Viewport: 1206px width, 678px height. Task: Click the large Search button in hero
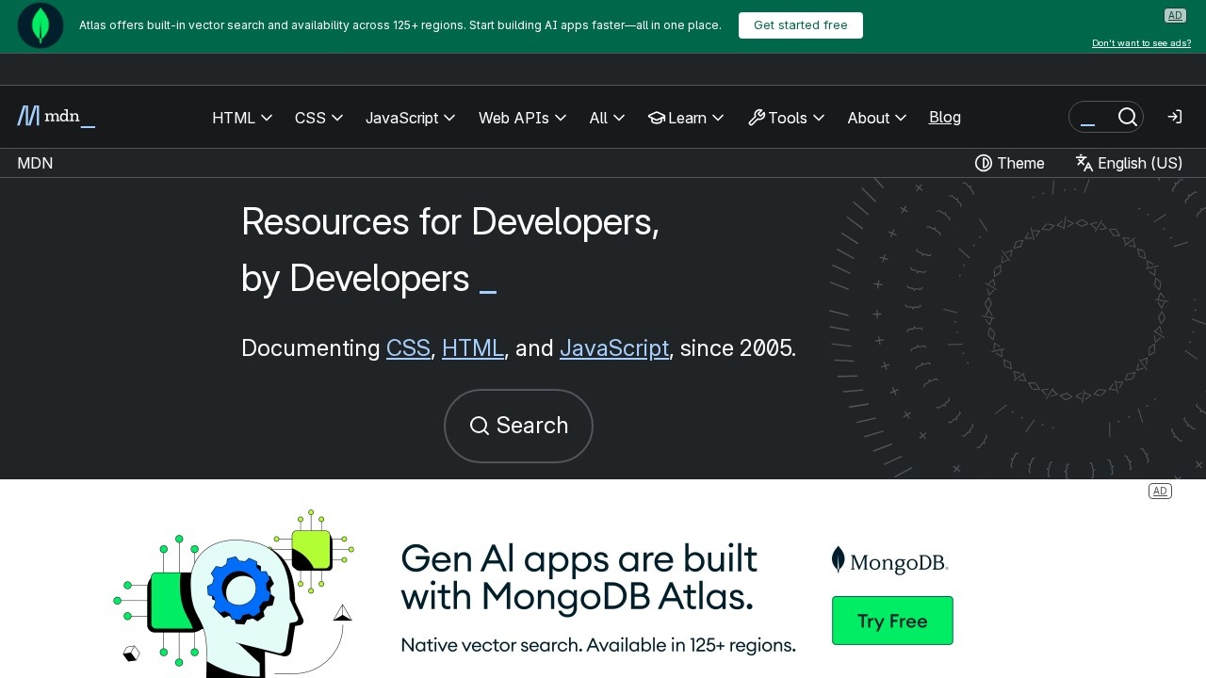pos(518,426)
